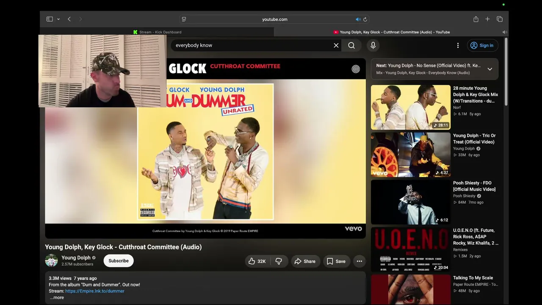The height and width of the screenshot is (305, 542).
Task: Open the 28 minute Young Dolph mix thumbnail
Action: [x=411, y=107]
